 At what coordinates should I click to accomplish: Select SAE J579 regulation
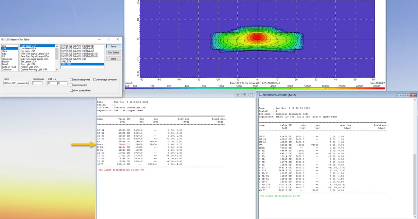[82, 62]
